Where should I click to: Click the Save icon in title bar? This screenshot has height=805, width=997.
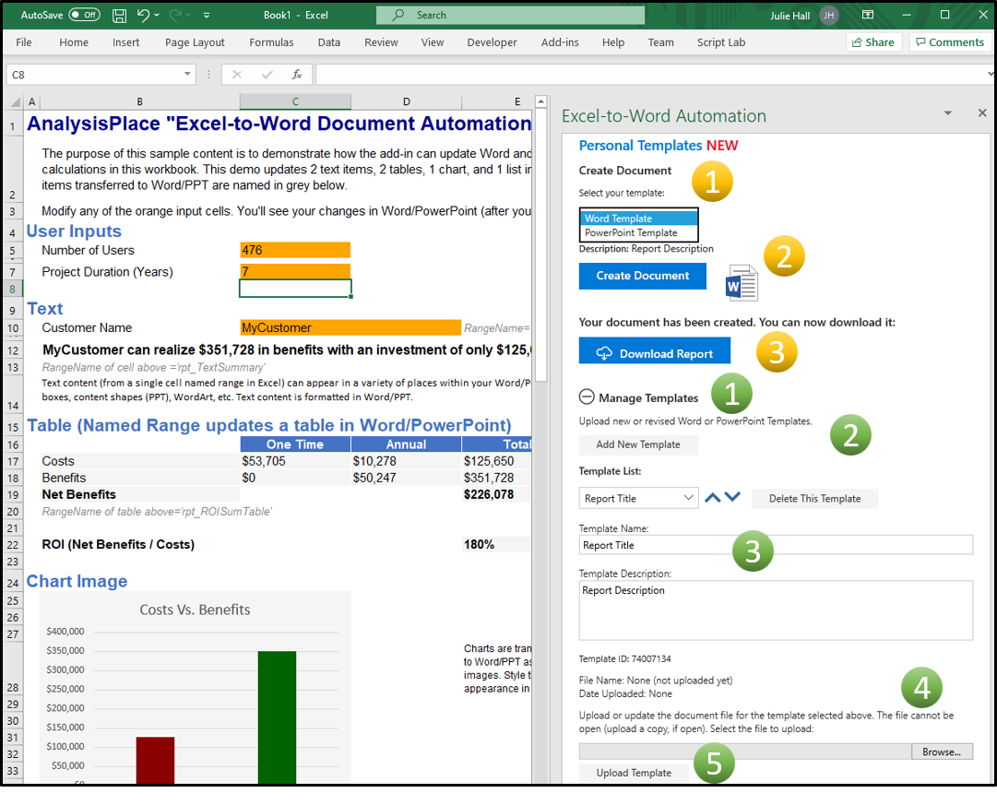coord(119,16)
